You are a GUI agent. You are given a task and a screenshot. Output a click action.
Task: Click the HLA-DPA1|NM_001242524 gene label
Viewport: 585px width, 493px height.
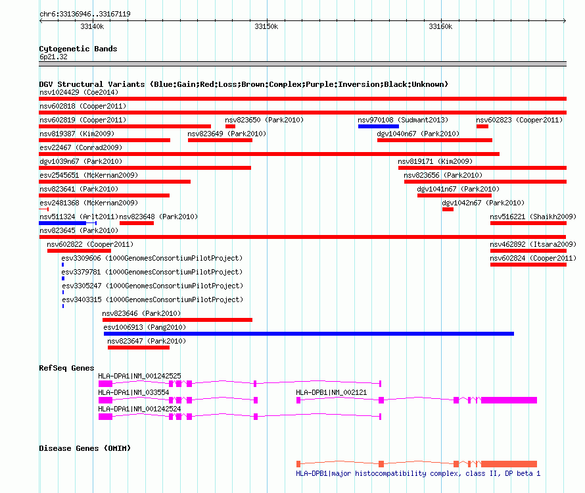pos(139,409)
